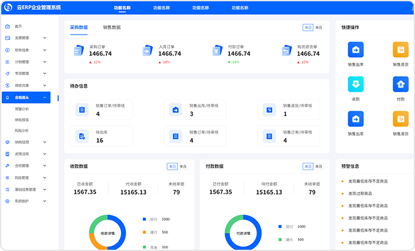Expand the 税收优惠 chevron
Screen dimensions: 415x251
click(x=45, y=85)
